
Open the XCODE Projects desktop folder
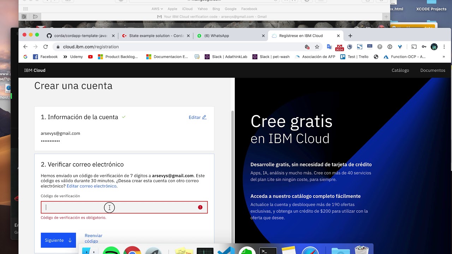[x=431, y=6]
